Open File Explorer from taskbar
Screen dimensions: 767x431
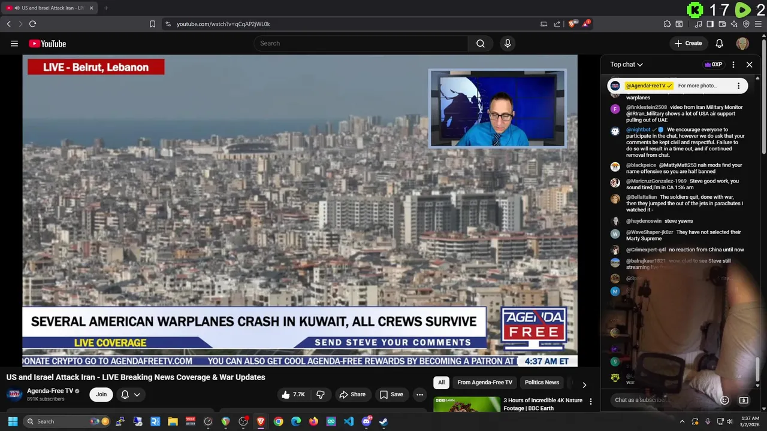point(173,421)
